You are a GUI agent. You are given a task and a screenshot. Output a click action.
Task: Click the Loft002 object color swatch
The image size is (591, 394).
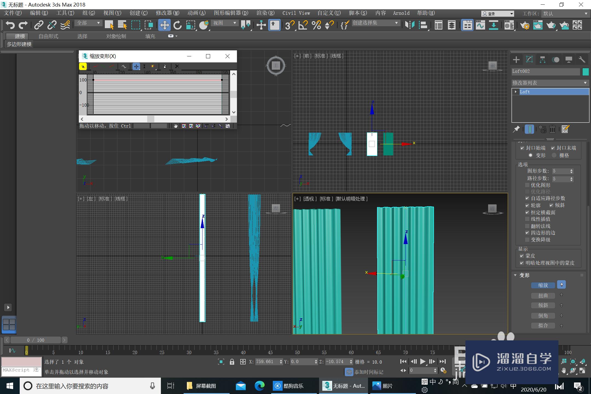(586, 71)
